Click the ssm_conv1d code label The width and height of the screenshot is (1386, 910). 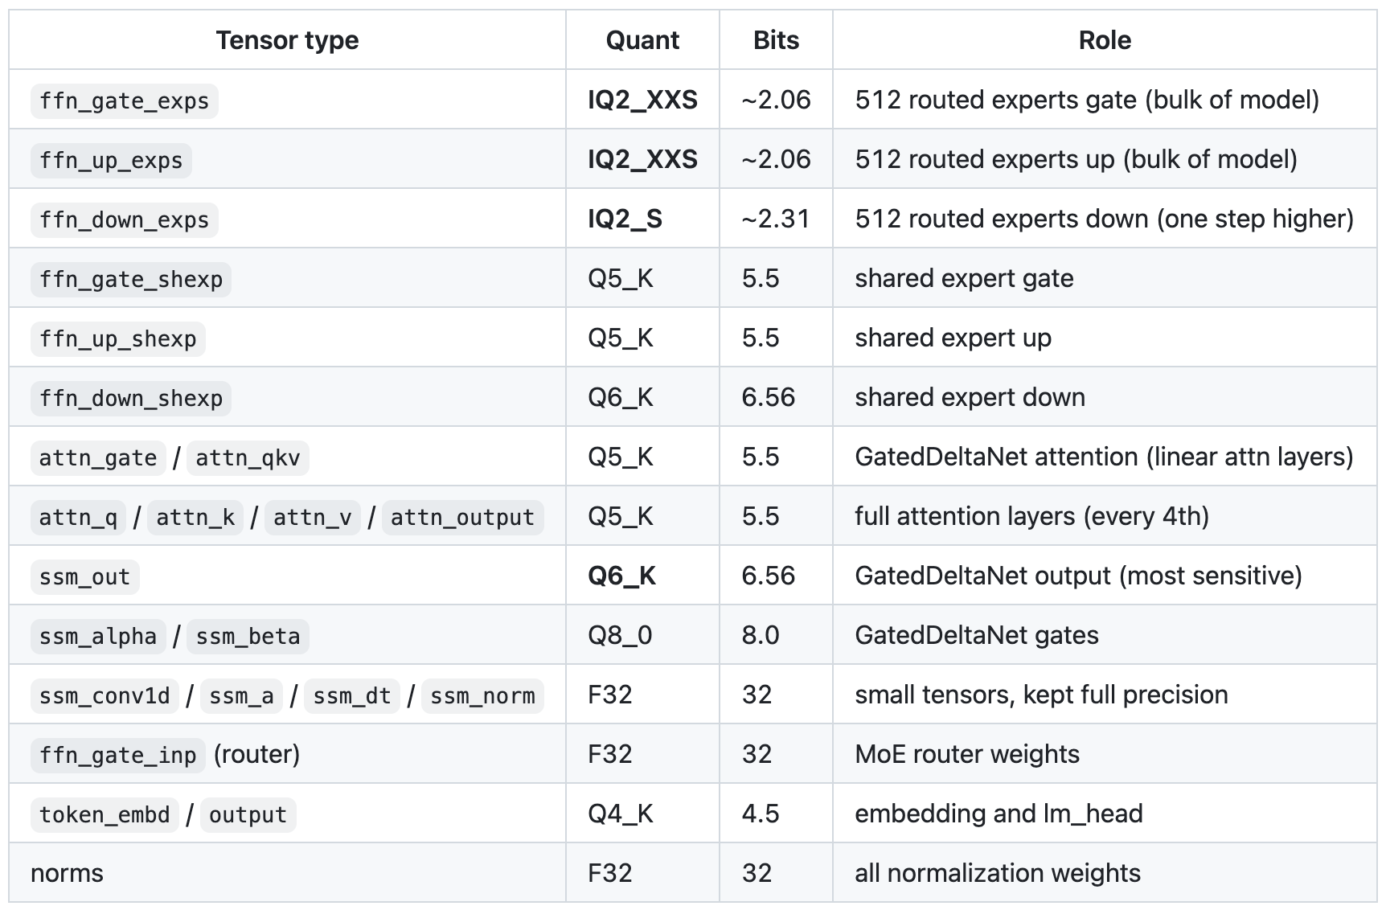(105, 696)
